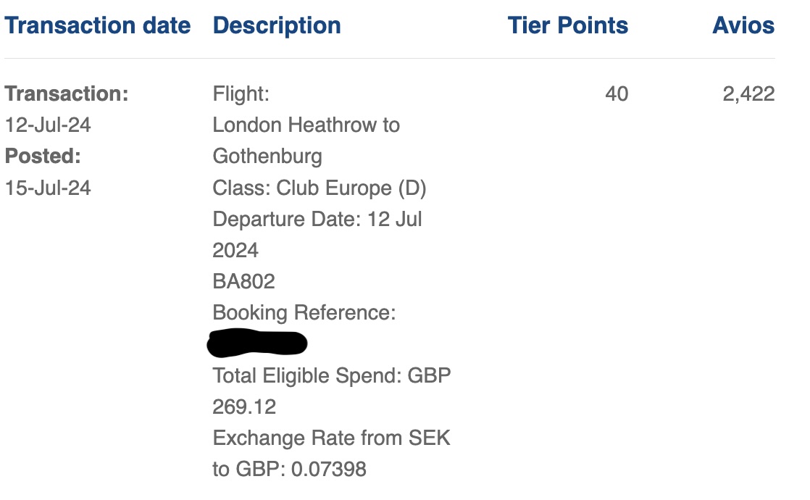Select the Tier Points column header
810x500 pixels.
567,26
